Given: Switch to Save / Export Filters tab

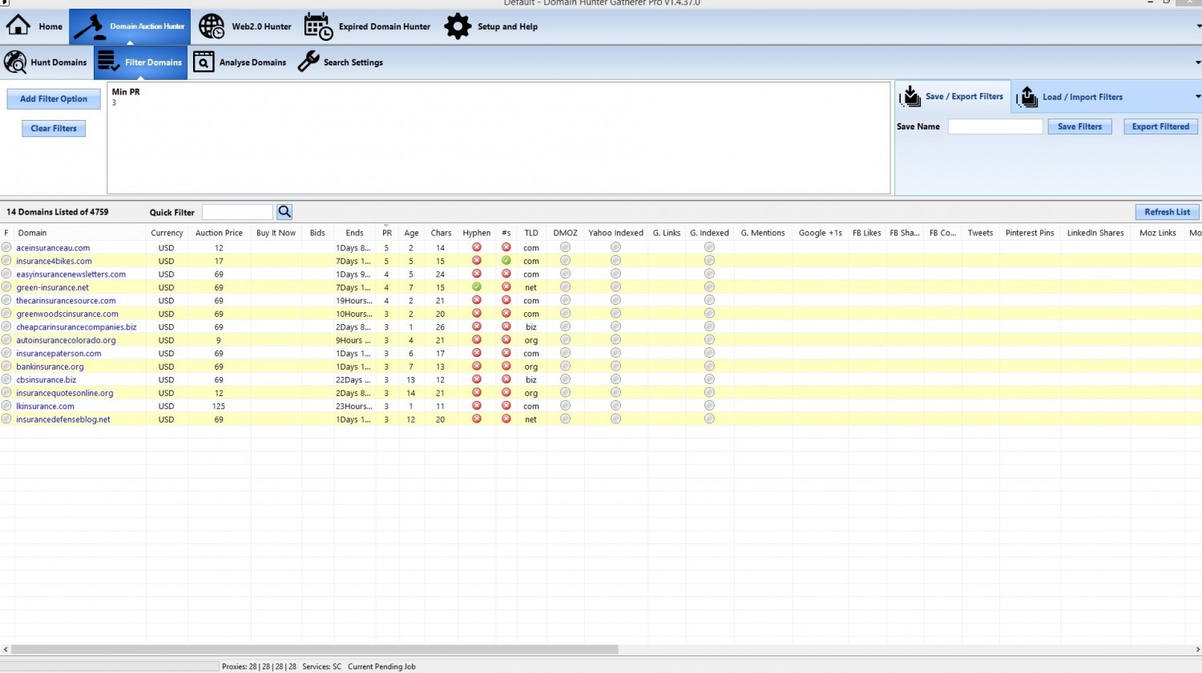Looking at the screenshot, I should click(x=953, y=97).
